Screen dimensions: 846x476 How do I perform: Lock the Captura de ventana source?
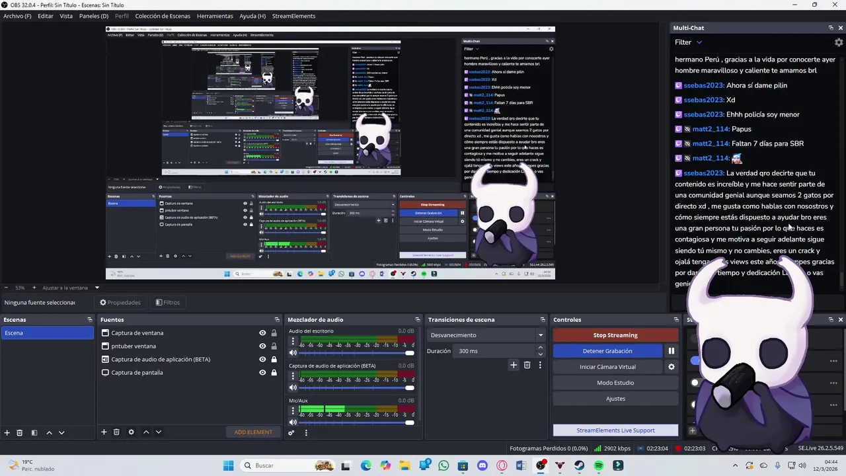(274, 333)
